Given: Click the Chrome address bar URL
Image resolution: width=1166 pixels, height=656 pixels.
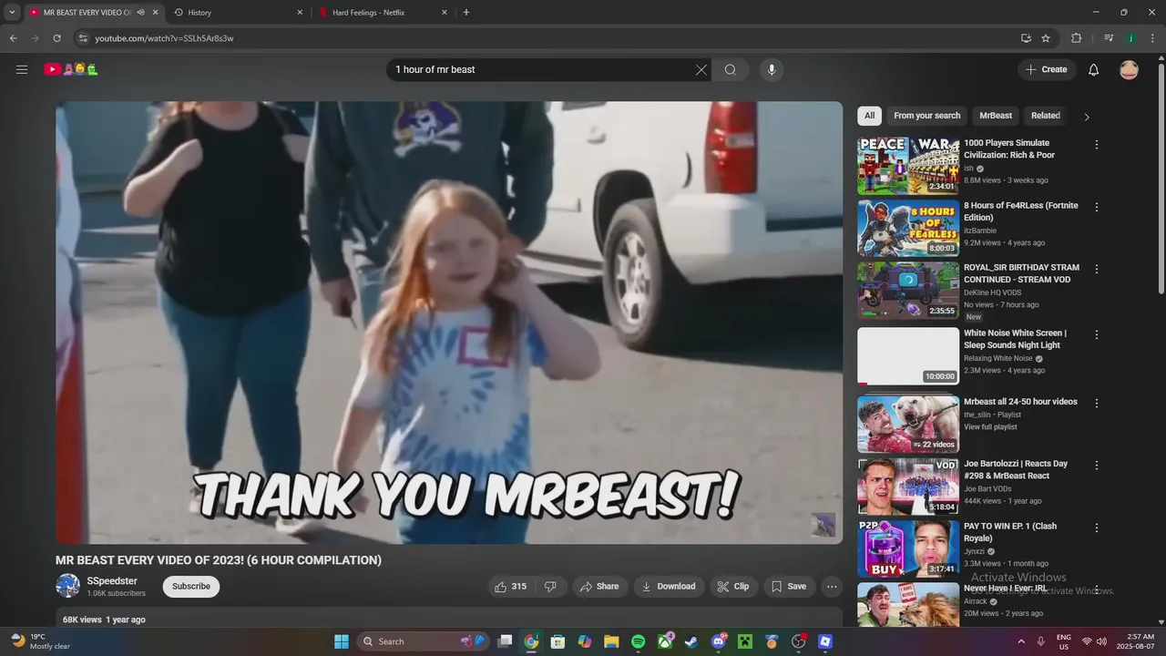Looking at the screenshot, I should [x=164, y=38].
